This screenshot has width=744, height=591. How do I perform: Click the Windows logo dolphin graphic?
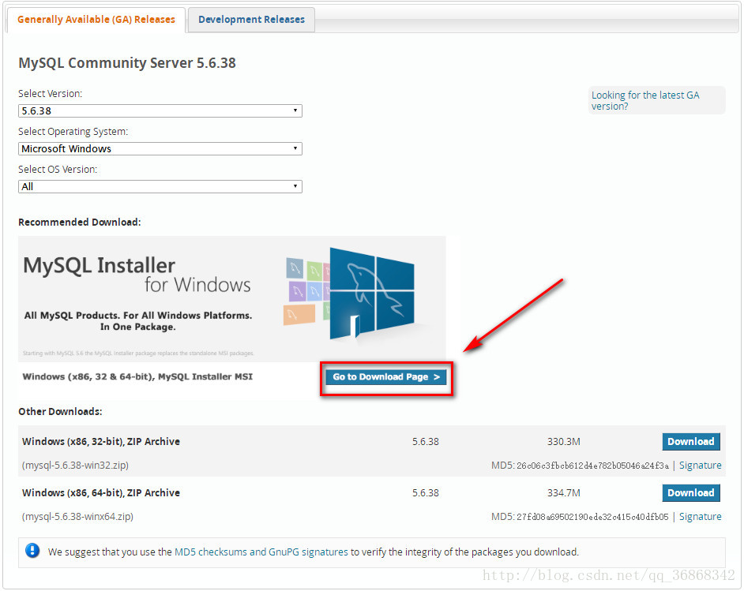(x=371, y=293)
